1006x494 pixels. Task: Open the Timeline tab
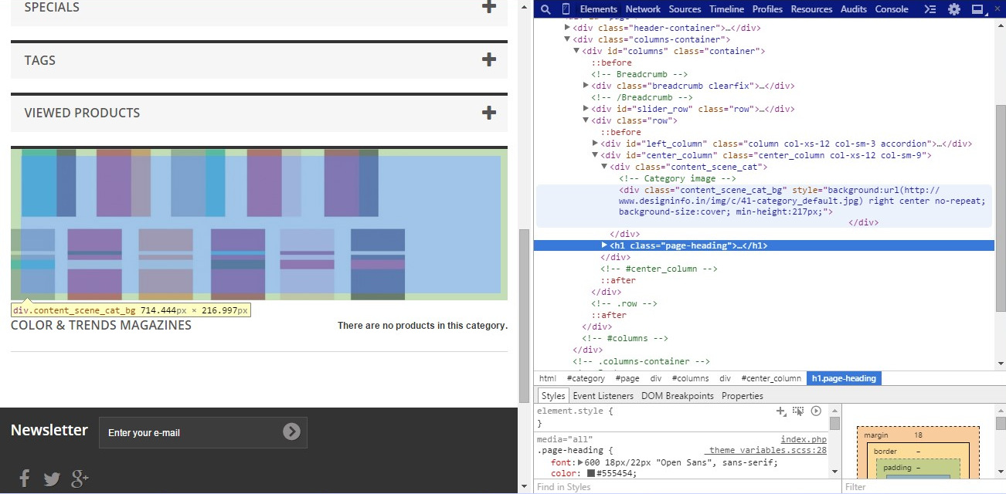pyautogui.click(x=726, y=9)
